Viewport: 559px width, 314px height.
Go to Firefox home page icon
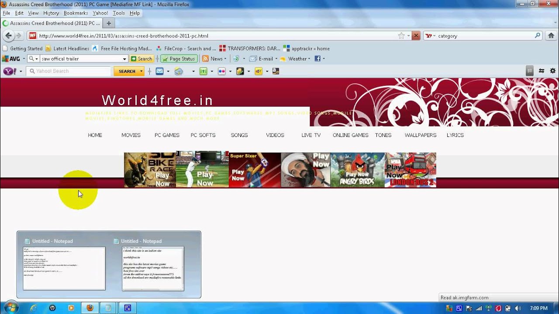pyautogui.click(x=551, y=36)
